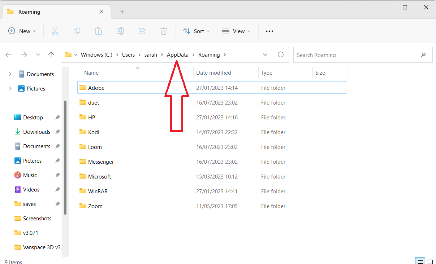Click the pin icon beside saves
This screenshot has width=436, height=264.
57,204
